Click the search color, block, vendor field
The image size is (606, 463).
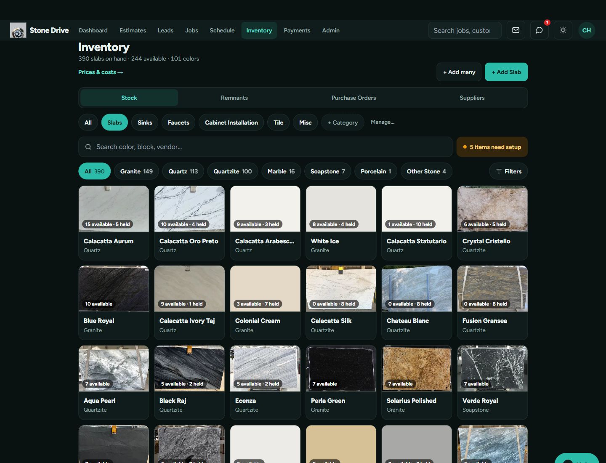(x=265, y=147)
